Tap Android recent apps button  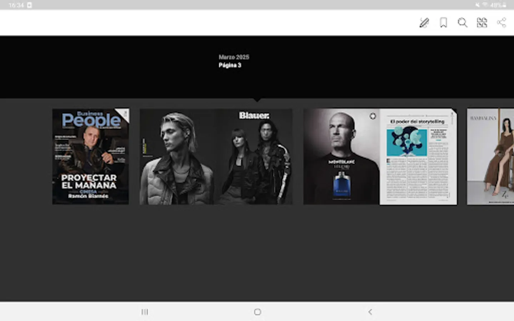(x=145, y=312)
